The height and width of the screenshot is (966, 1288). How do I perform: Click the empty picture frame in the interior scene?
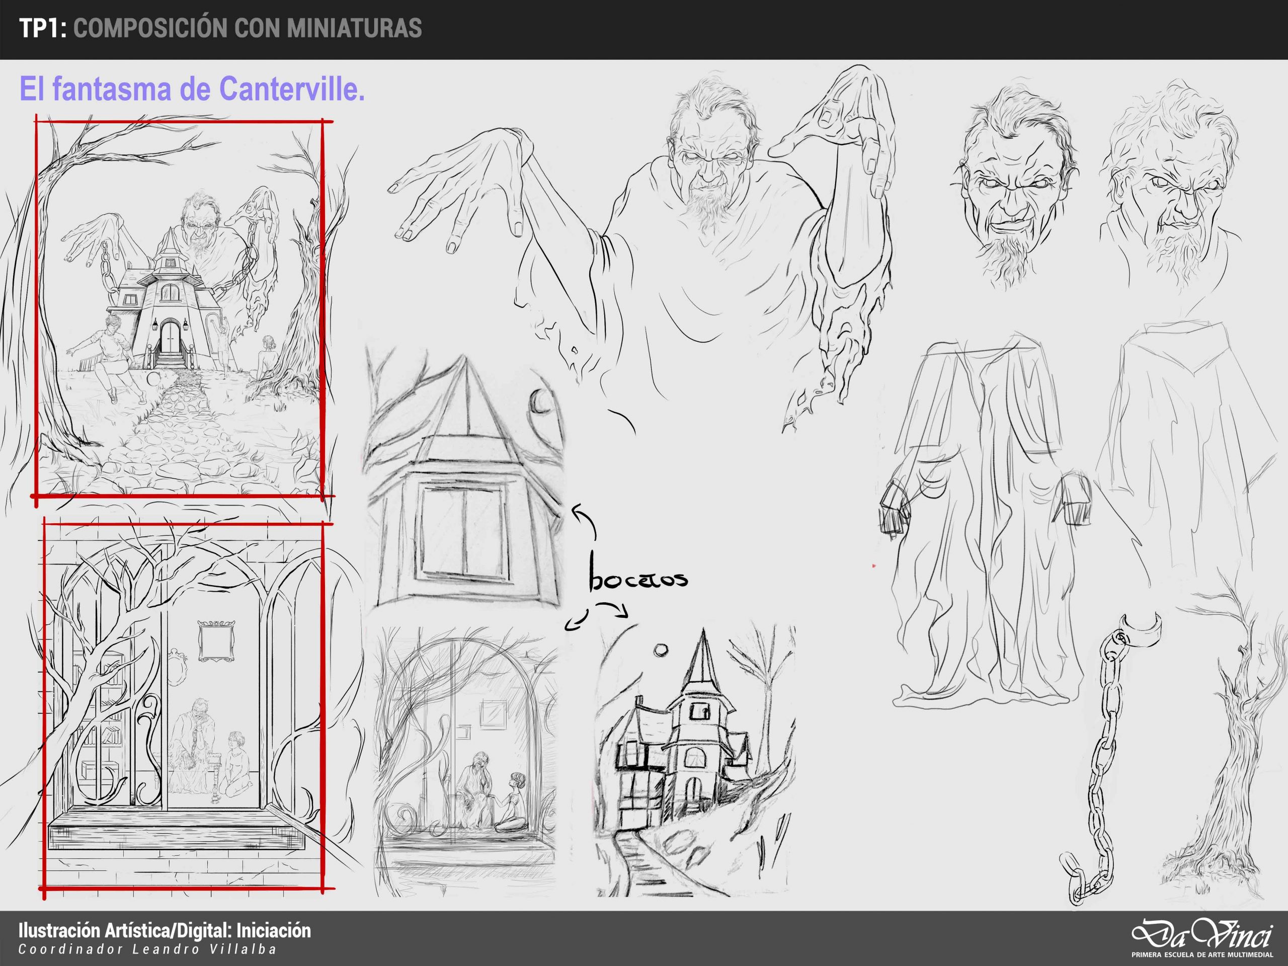coord(216,641)
